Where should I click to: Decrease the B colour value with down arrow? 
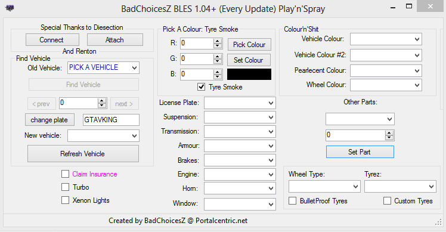[217, 76]
